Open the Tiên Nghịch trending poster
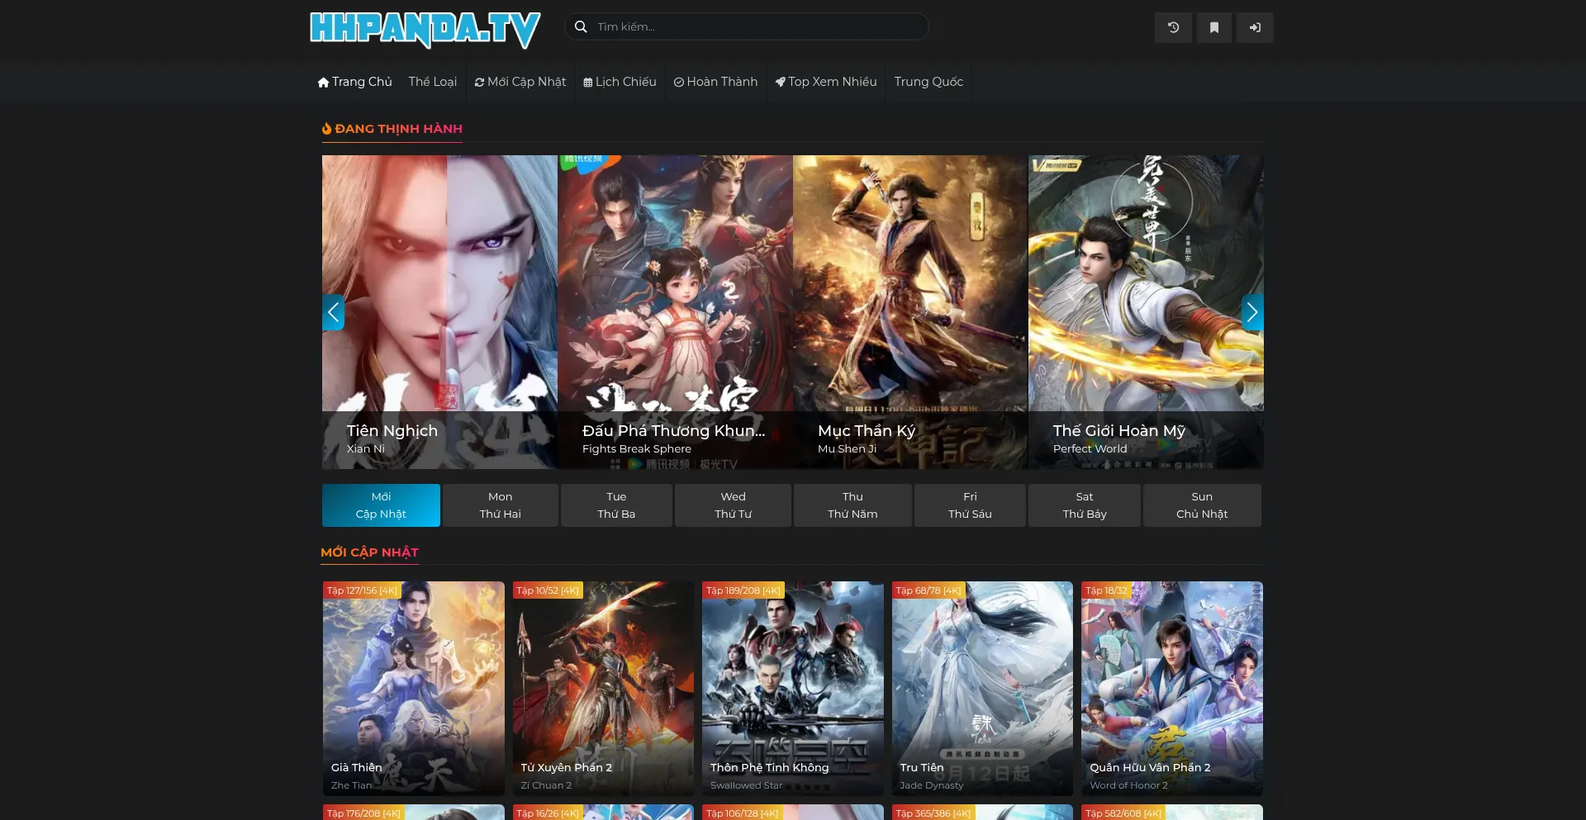1586x820 pixels. (439, 312)
